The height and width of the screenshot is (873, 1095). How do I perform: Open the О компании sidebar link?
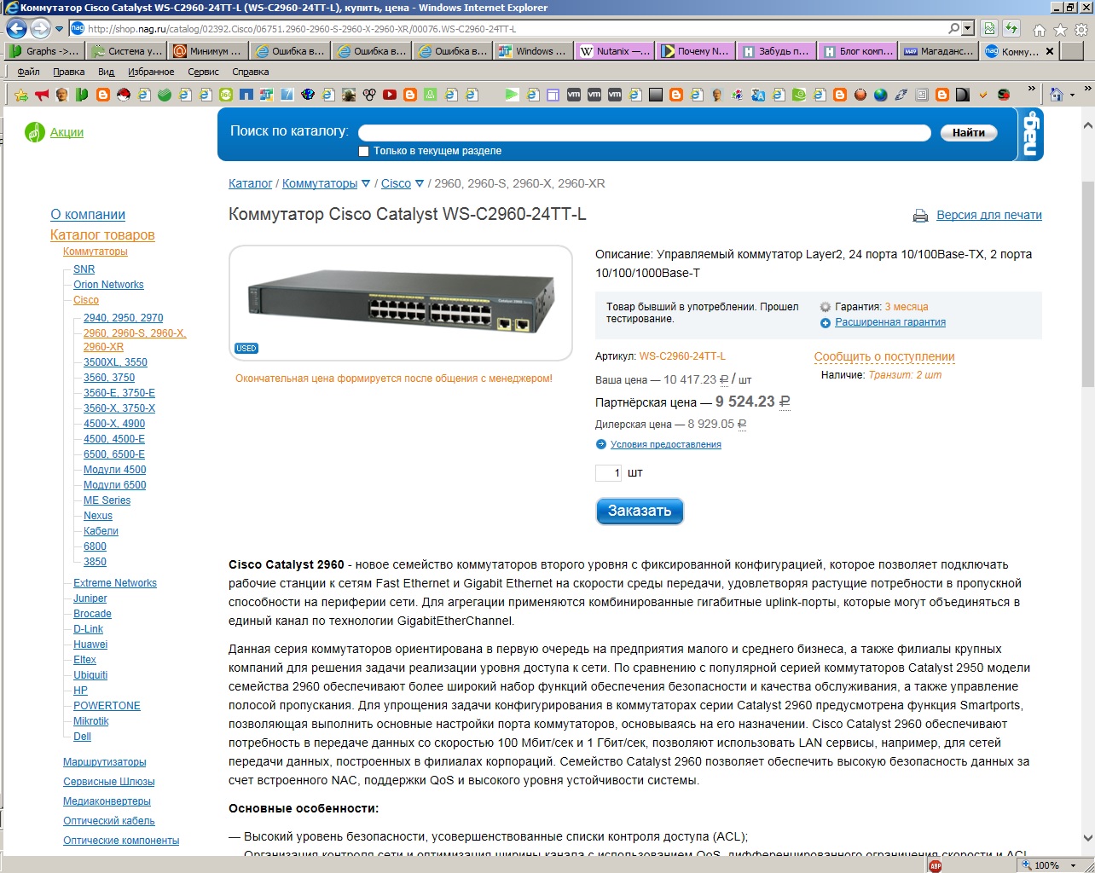coord(88,215)
